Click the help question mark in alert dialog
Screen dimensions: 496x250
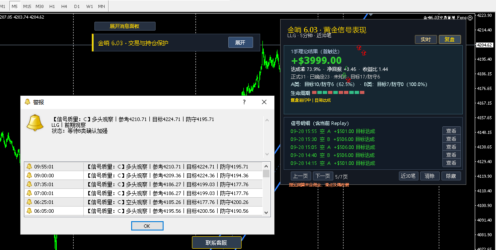[x=244, y=102]
